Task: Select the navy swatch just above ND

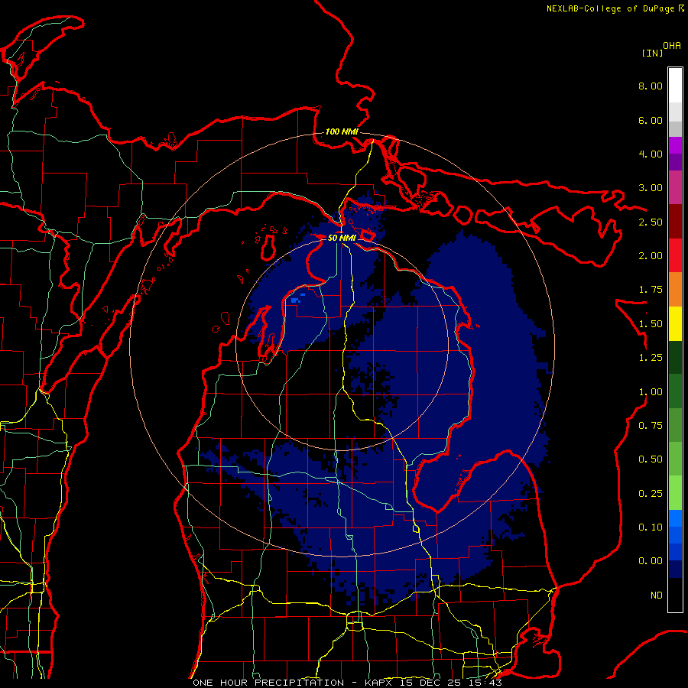Action: (675, 569)
